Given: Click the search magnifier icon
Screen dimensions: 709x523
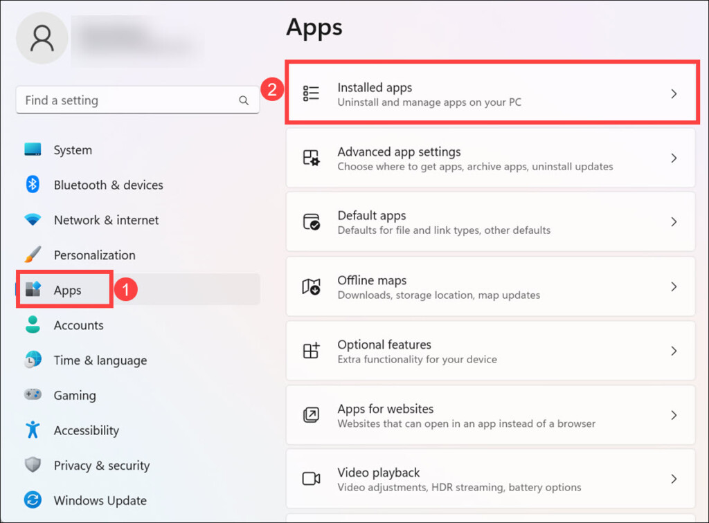Looking at the screenshot, I should tap(244, 100).
